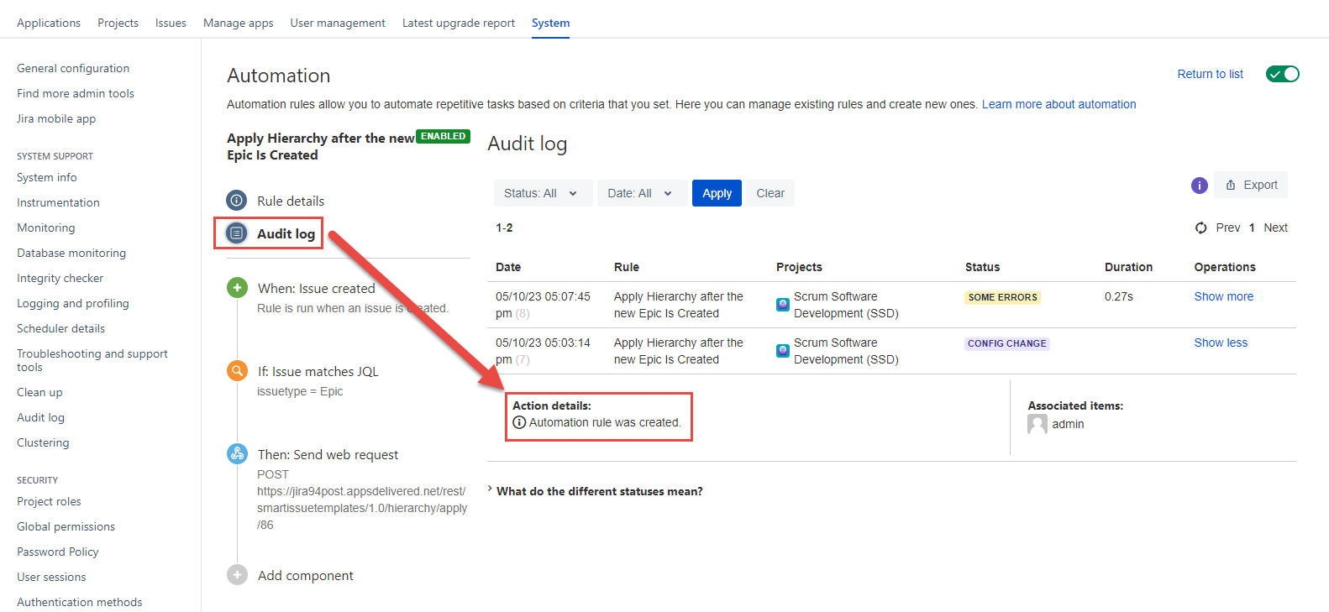Click Show more for SOME ERRORS entry
1329x612 pixels.
(1223, 296)
